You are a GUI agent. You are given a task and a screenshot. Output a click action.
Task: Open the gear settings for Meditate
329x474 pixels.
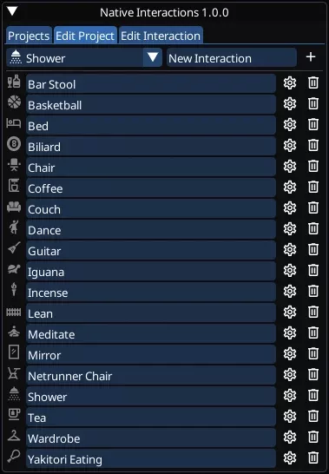point(290,333)
